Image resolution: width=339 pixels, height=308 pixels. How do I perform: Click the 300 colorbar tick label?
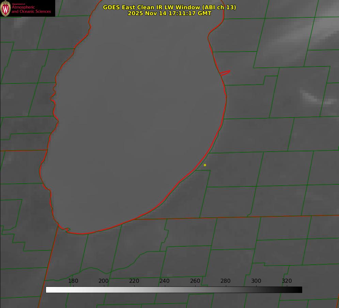[256, 281]
